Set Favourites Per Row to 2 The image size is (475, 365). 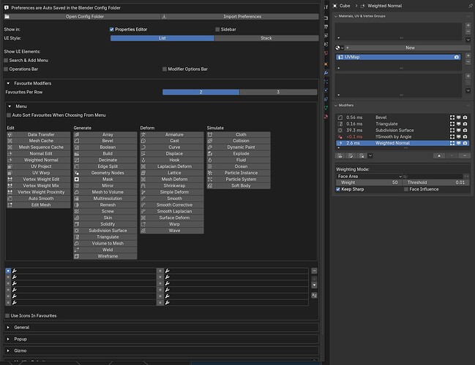[x=201, y=92]
